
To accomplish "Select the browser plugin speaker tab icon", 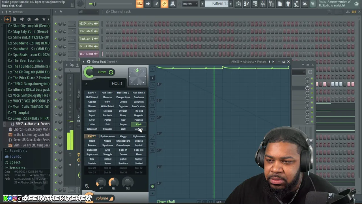I will (x=22, y=19).
